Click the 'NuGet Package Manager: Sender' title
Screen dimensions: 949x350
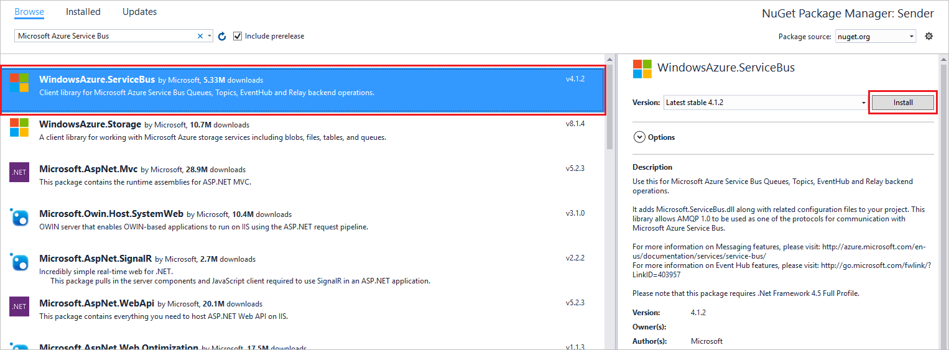[848, 14]
